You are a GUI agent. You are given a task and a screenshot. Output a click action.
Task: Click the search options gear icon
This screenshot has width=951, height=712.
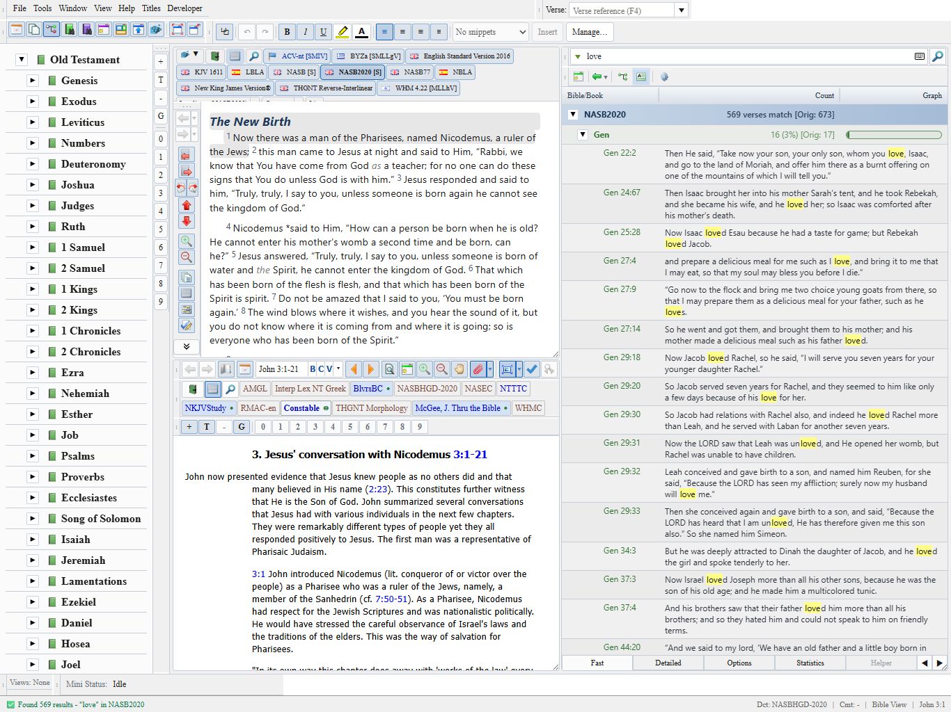click(664, 76)
